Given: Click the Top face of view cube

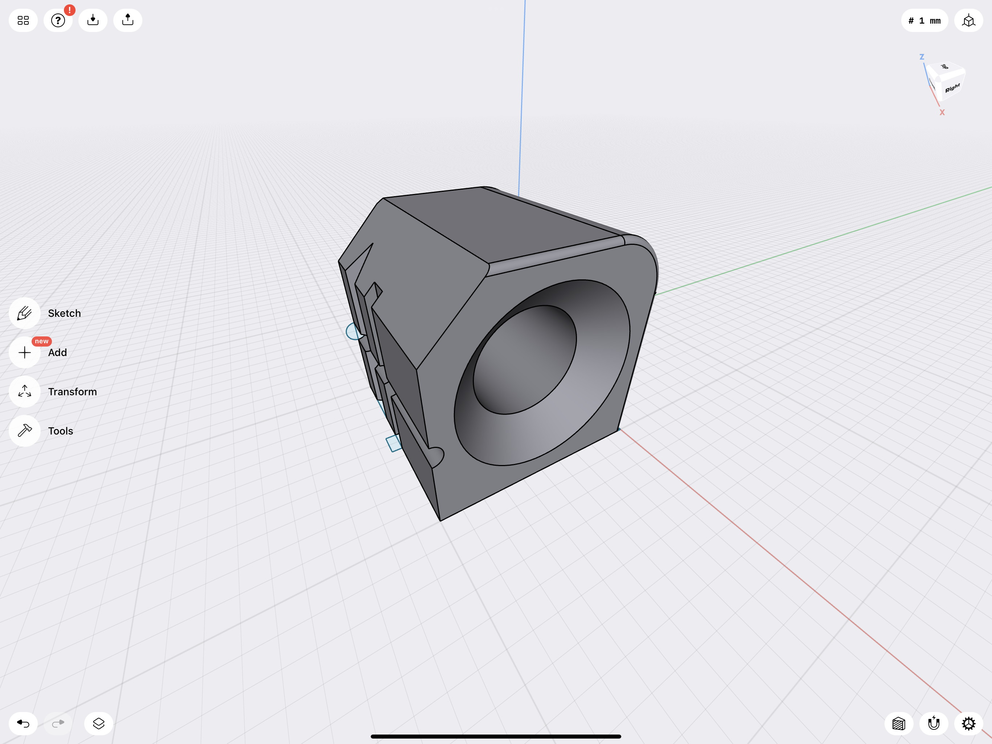Looking at the screenshot, I should pyautogui.click(x=944, y=67).
